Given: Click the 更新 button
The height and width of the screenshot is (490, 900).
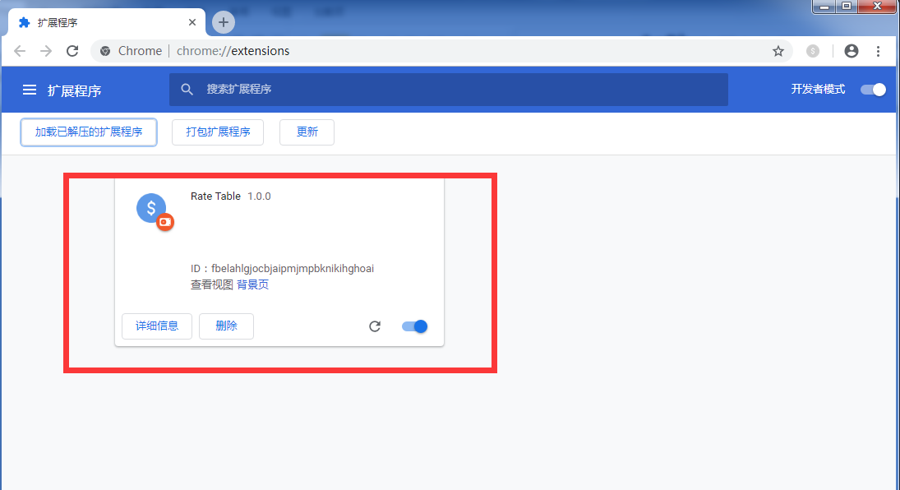Looking at the screenshot, I should tap(307, 132).
